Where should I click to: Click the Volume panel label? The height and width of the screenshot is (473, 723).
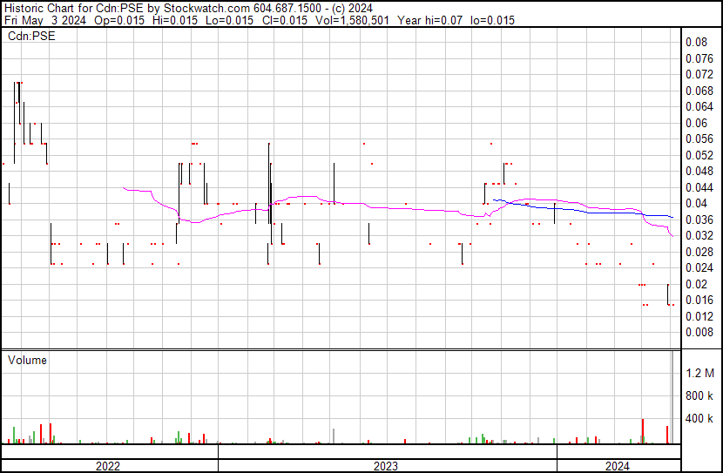[x=28, y=360]
